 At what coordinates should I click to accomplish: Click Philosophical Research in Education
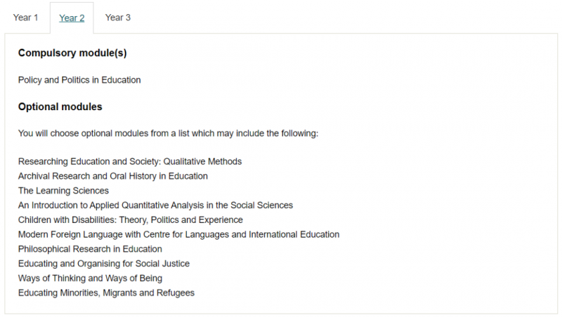click(90, 249)
